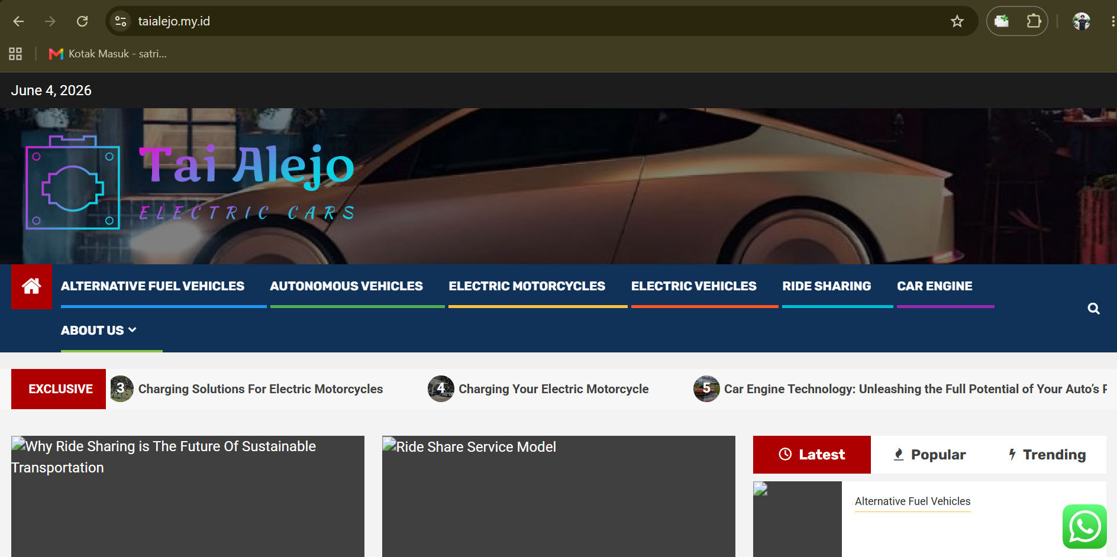1117x557 pixels.
Task: Click the ticker thumbnail numbered 3
Action: 121,389
